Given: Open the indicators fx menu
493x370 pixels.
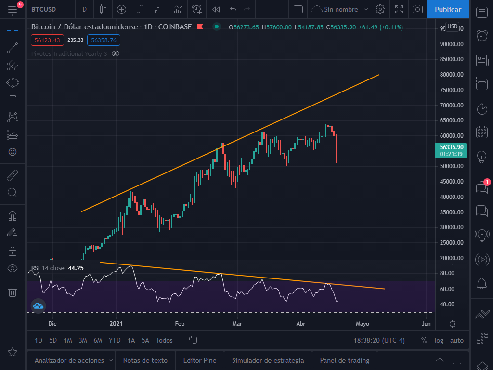Looking at the screenshot, I should pyautogui.click(x=141, y=9).
